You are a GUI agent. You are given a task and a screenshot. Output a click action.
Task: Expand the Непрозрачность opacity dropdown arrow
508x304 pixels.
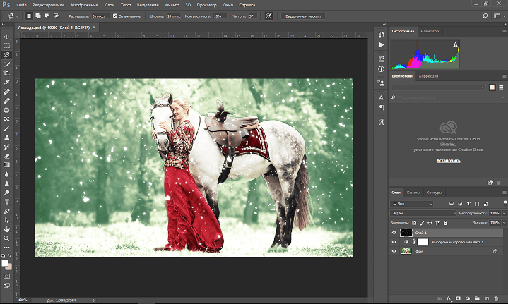504,213
